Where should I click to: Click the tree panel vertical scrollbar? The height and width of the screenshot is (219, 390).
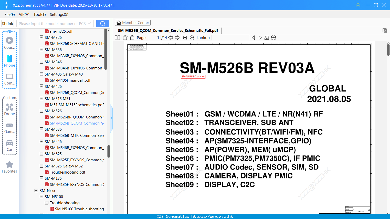[x=109, y=151]
